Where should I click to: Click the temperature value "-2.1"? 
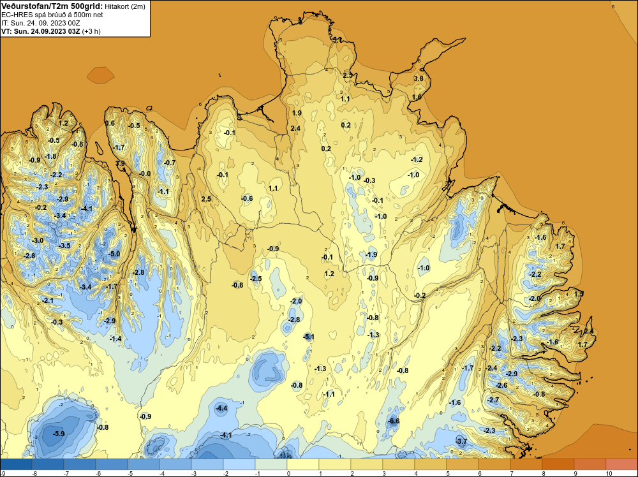(x=48, y=300)
